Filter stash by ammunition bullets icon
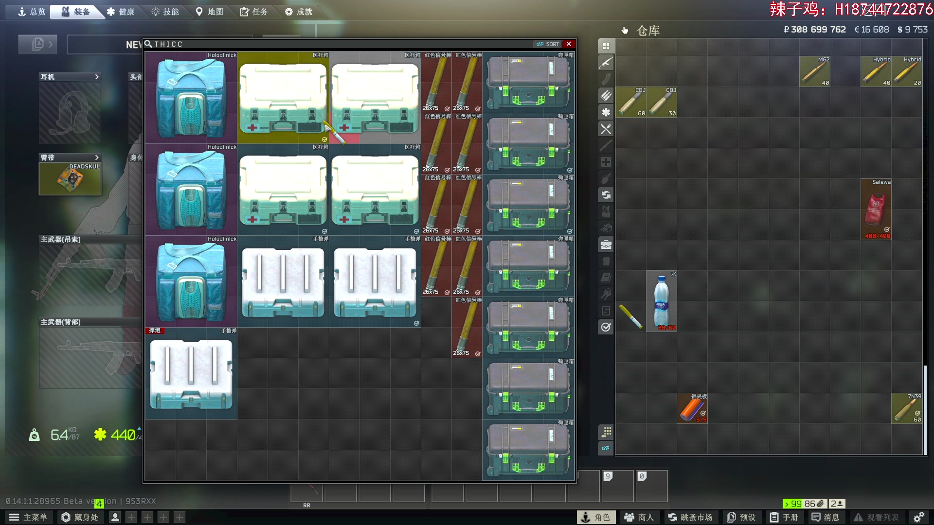Image resolution: width=934 pixels, height=525 pixels. (x=606, y=96)
